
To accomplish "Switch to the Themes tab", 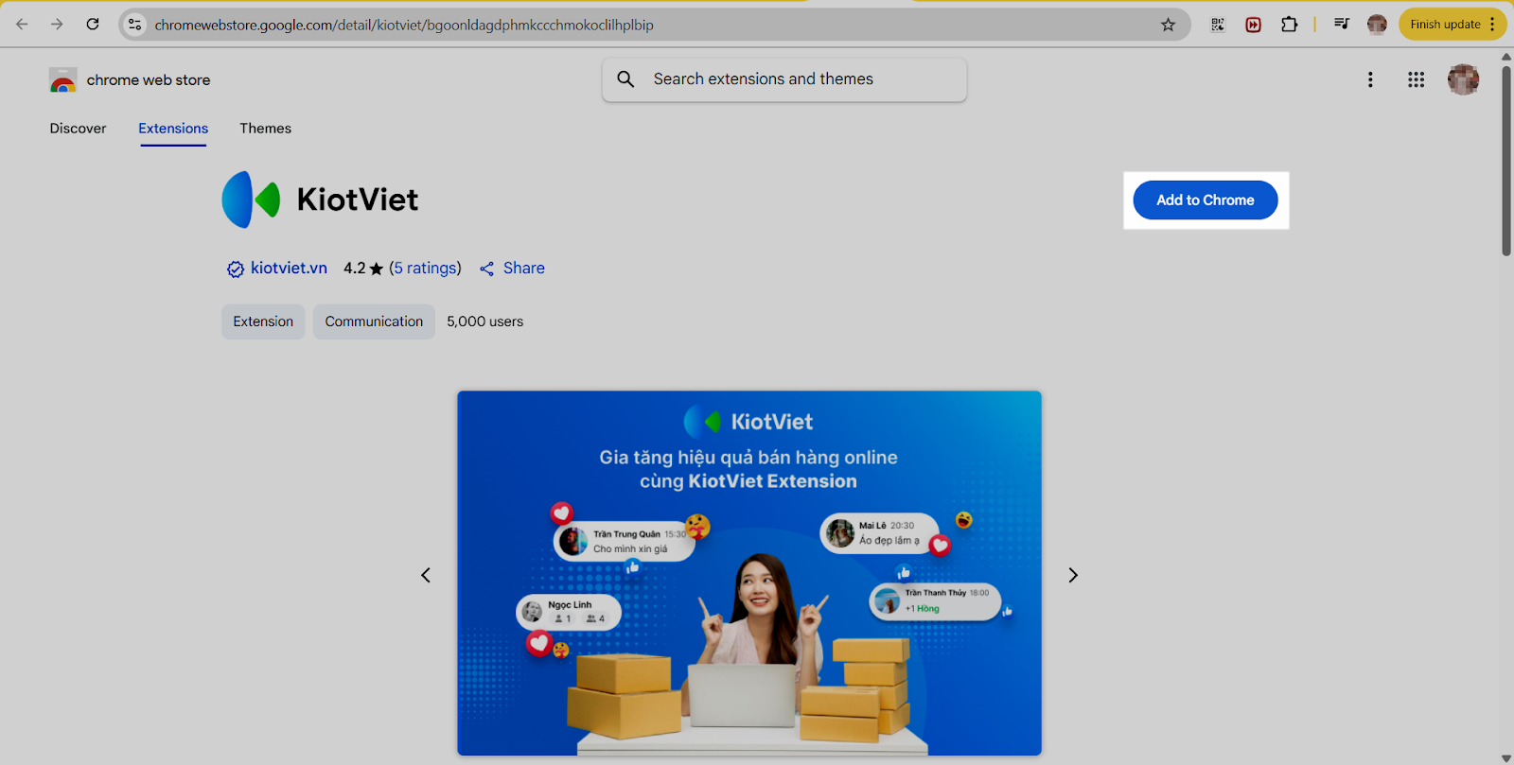I will pos(265,129).
